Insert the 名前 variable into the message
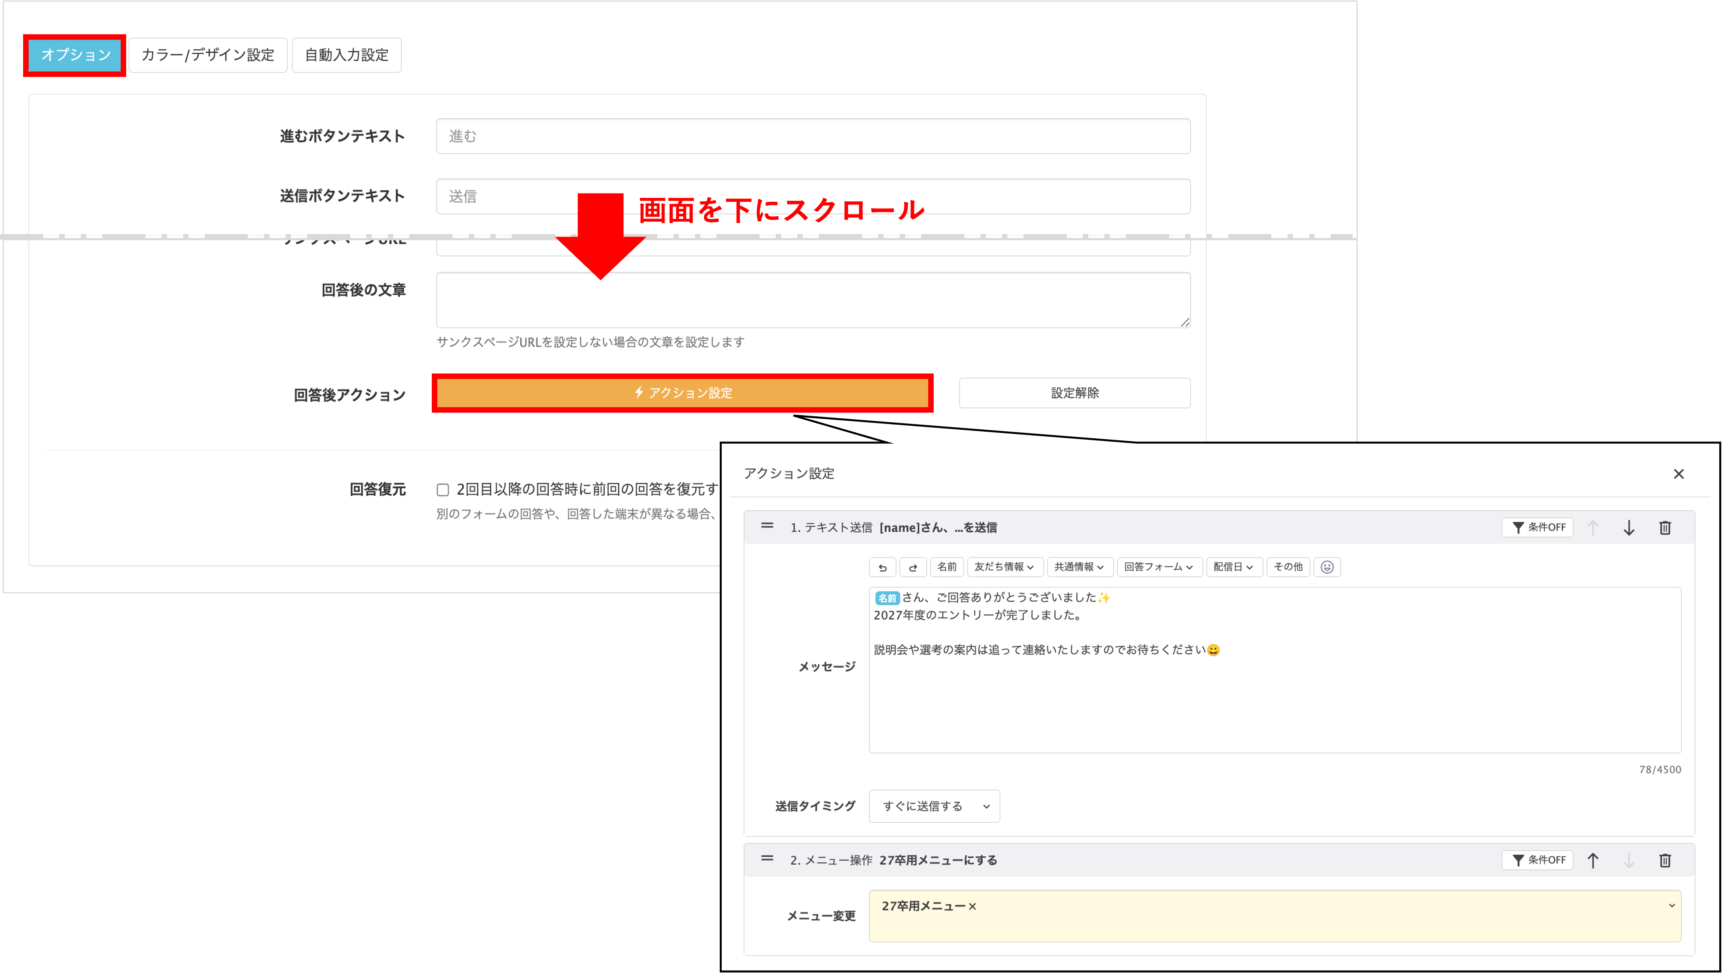The image size is (1722, 973). pyautogui.click(x=947, y=567)
